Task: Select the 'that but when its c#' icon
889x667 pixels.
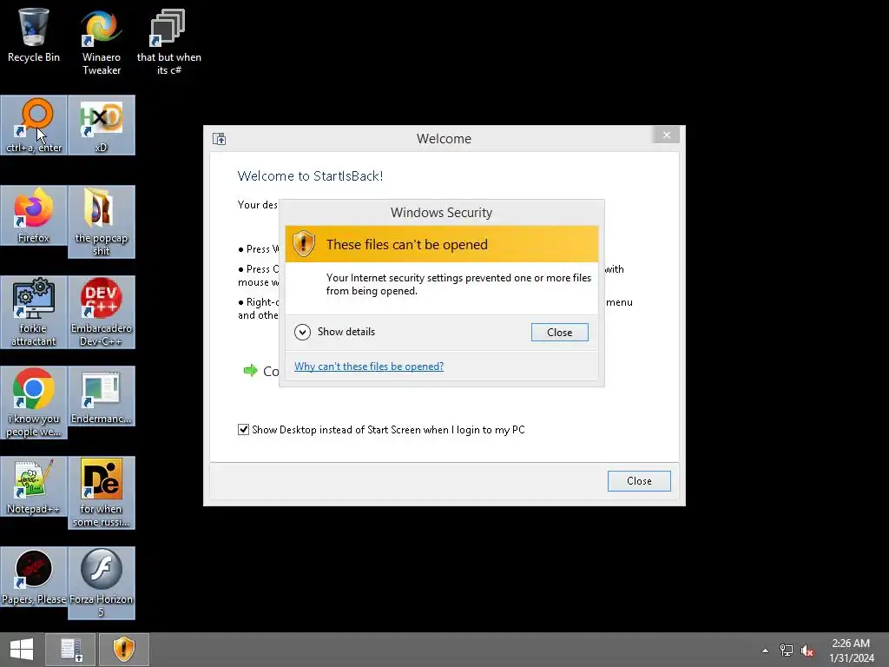Action: point(169,42)
